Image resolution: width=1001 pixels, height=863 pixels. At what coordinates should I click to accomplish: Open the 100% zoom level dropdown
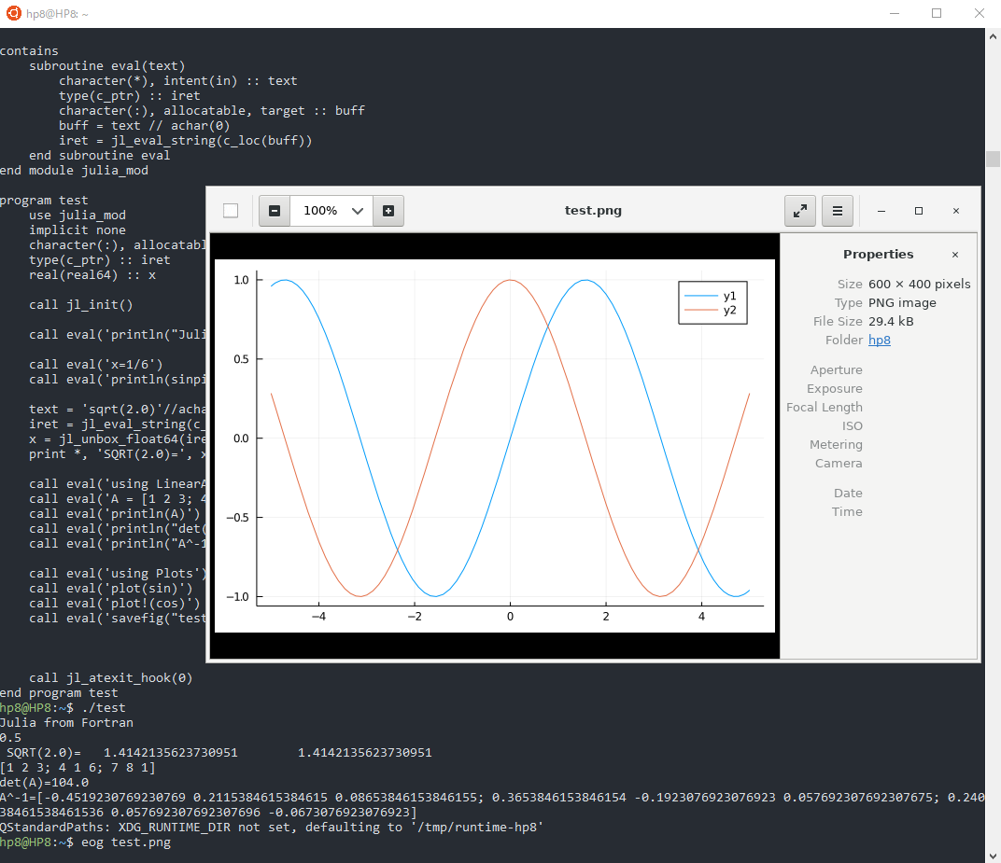(332, 211)
